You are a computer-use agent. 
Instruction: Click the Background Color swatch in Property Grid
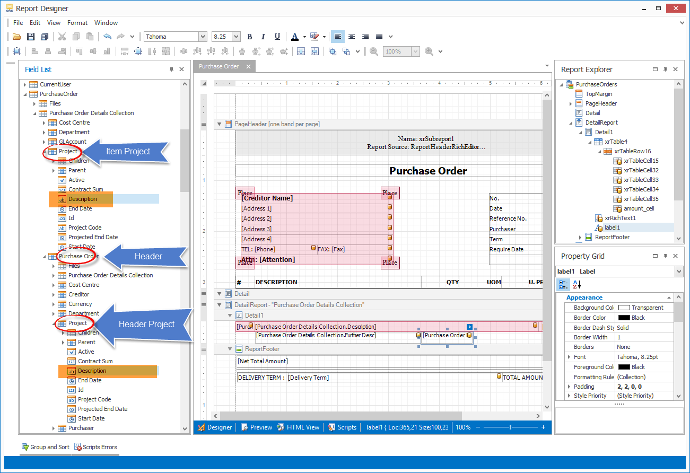624,308
